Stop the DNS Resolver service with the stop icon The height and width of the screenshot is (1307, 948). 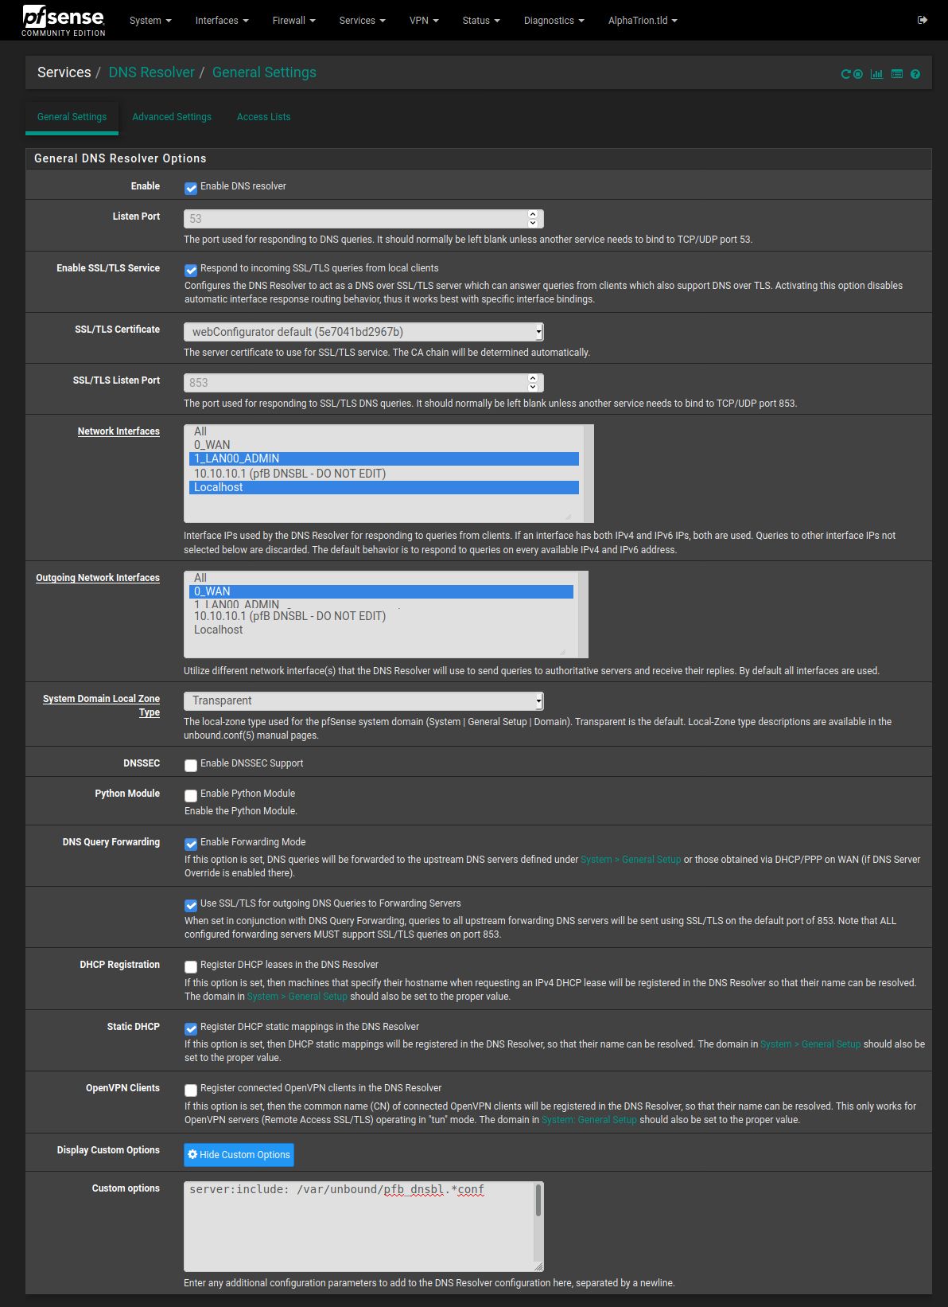pyautogui.click(x=858, y=74)
